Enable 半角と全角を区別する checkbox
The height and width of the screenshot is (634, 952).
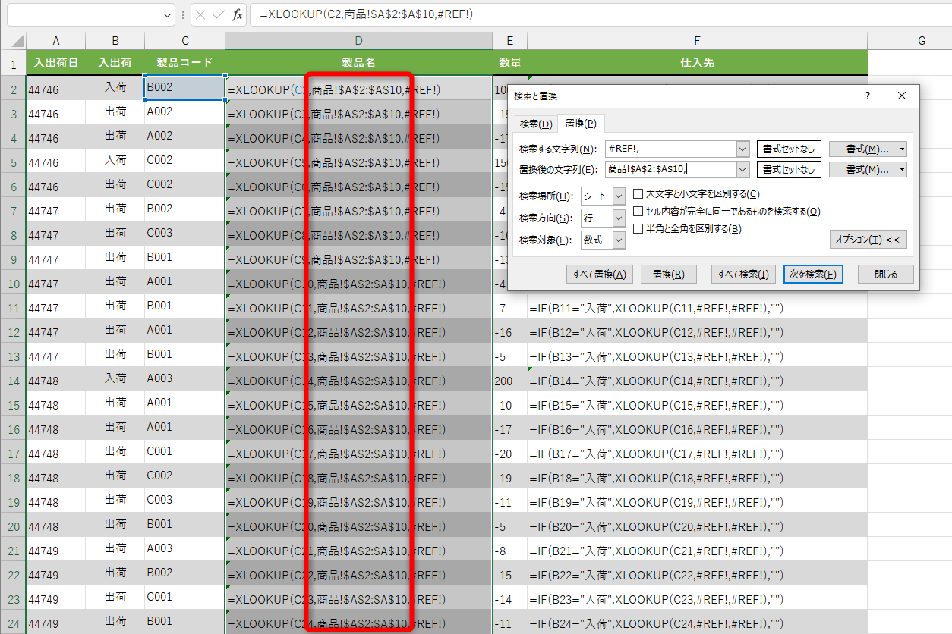click(x=638, y=229)
